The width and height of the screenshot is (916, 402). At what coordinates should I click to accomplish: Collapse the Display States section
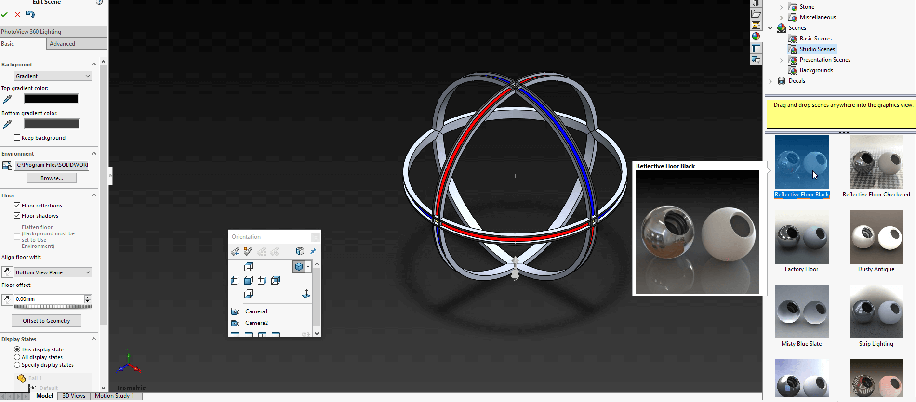coord(94,339)
